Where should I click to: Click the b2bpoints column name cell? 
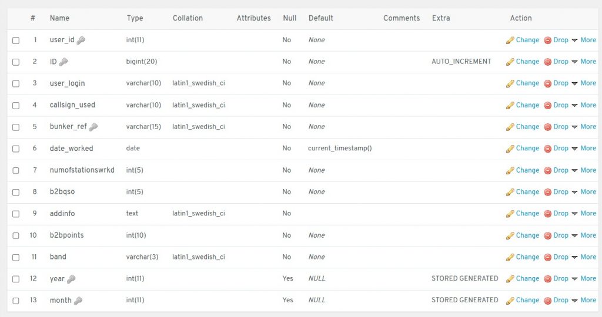(x=66, y=235)
